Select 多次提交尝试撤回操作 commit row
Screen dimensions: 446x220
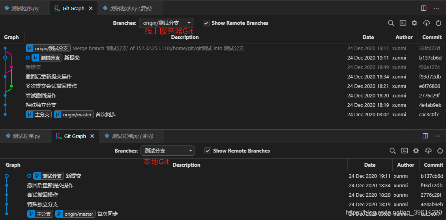223,86
